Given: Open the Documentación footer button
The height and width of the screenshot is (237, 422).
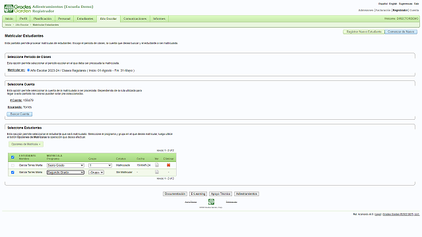Looking at the screenshot, I should (x=175, y=194).
